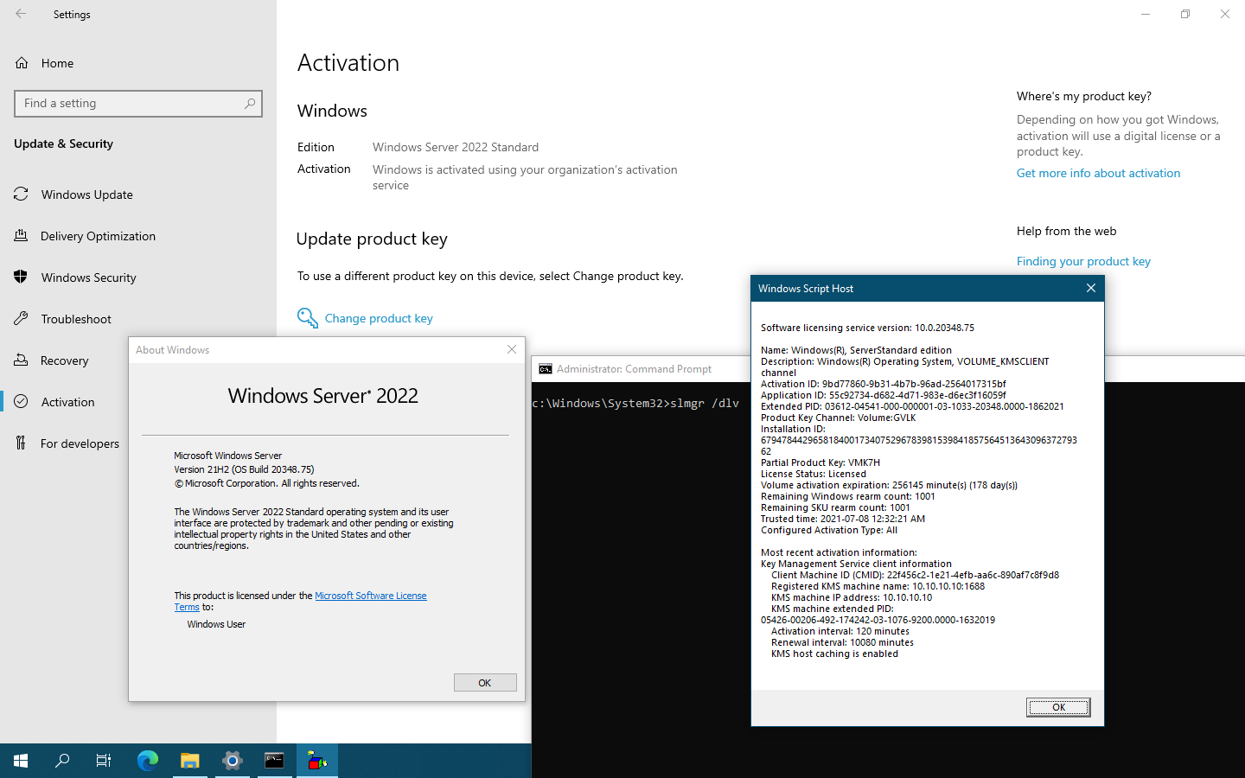Open Finding your product key link

tap(1083, 261)
